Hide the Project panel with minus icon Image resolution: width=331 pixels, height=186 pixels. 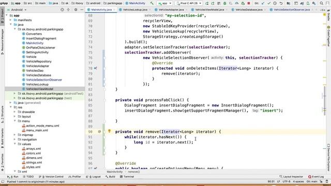(x=82, y=10)
